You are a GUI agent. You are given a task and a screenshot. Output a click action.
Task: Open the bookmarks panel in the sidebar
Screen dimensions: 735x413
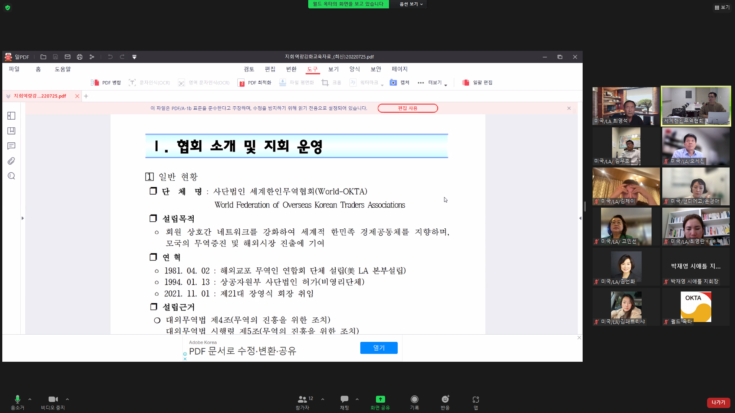pos(11,130)
